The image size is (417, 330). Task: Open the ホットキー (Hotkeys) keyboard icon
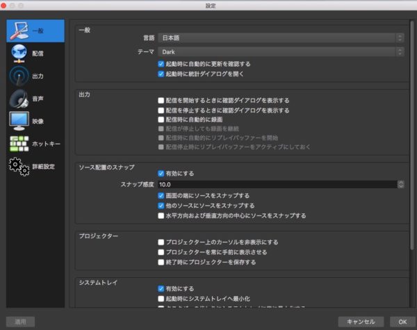(x=19, y=144)
